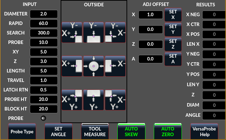This screenshot has width=226, height=140.
Task: Click the LATCH RTN label
Action: click(16, 90)
